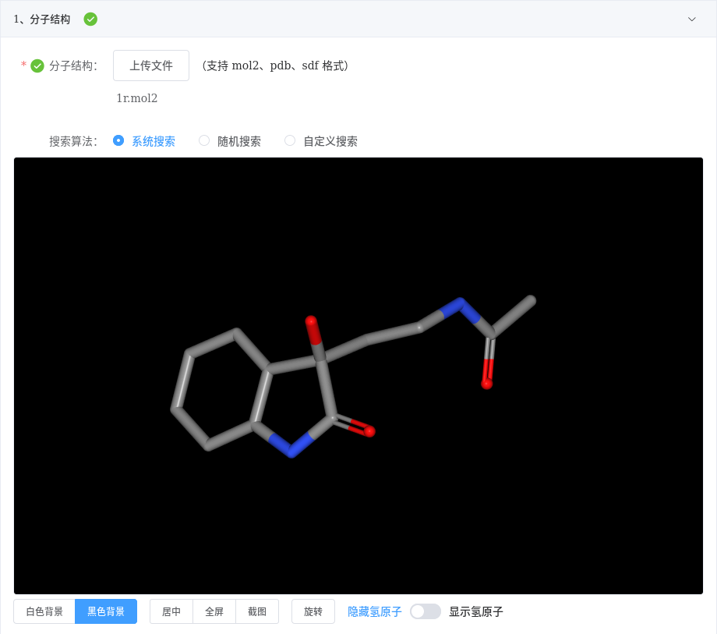Take a 截图 screenshot of molecule
Image resolution: width=717 pixels, height=634 pixels.
(x=257, y=611)
